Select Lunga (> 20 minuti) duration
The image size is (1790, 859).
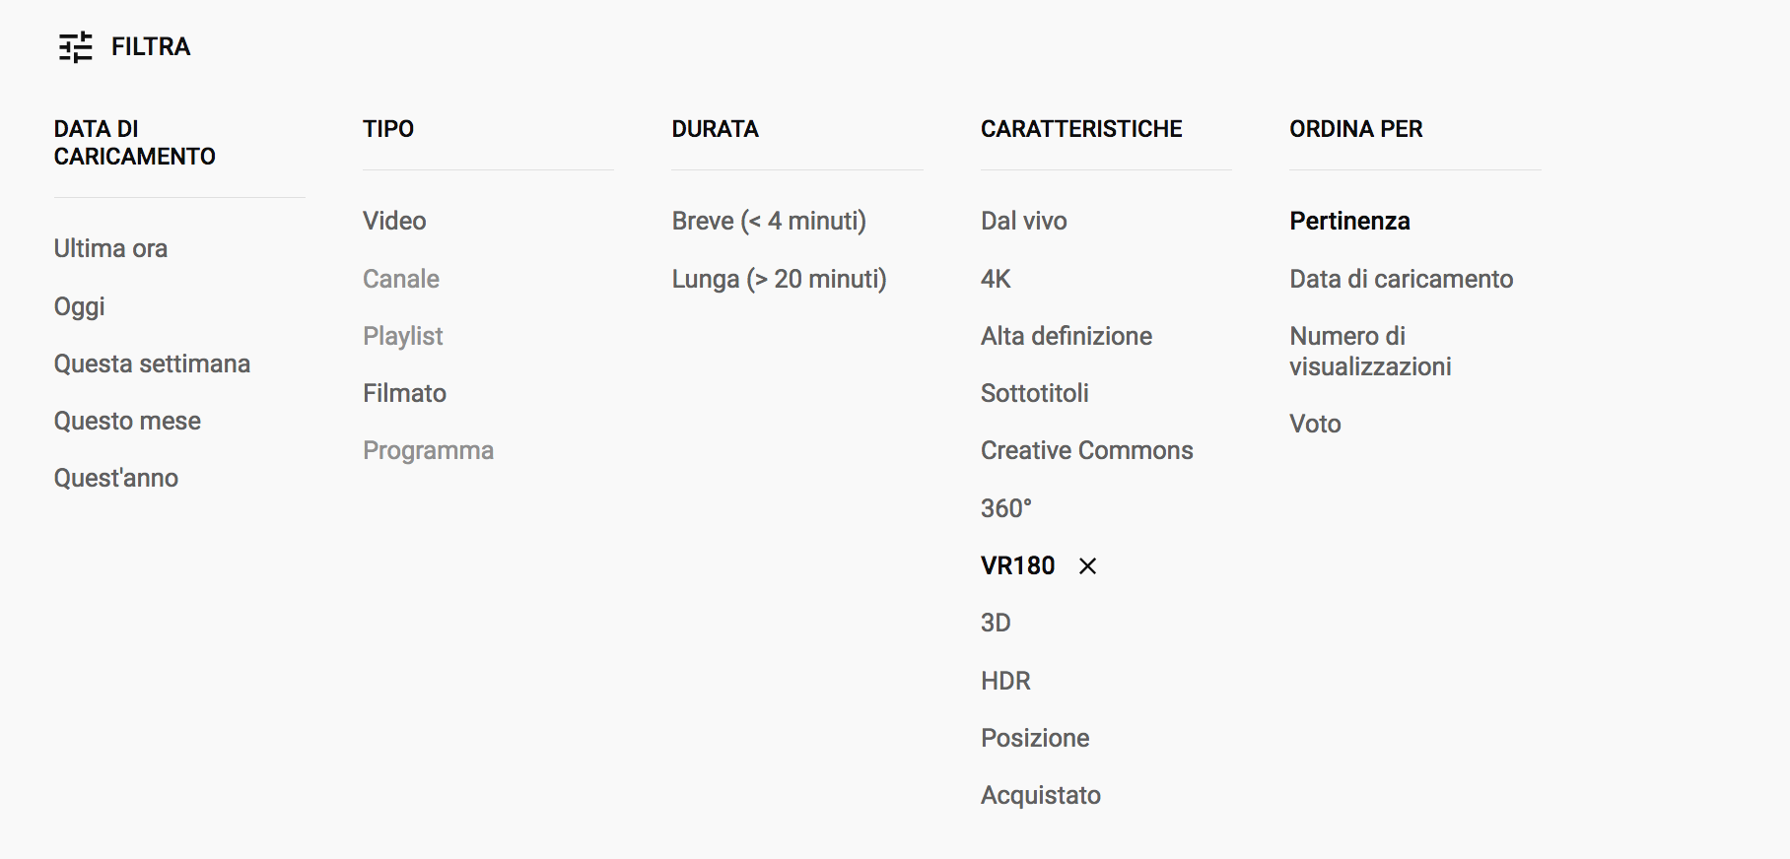tap(779, 279)
